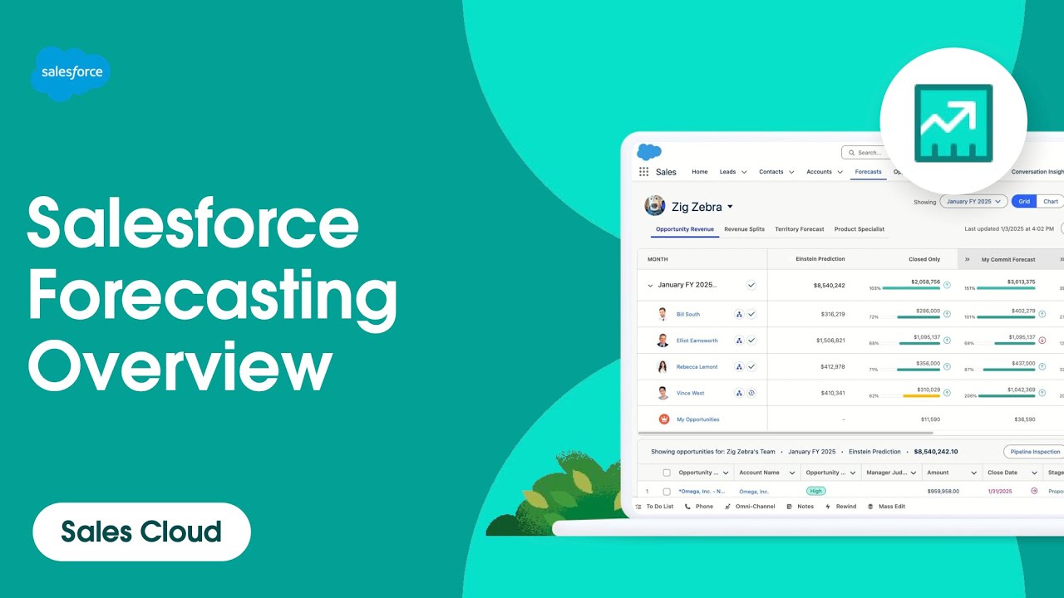
Task: Open the Omega, Inc. account name link
Action: pos(754,492)
